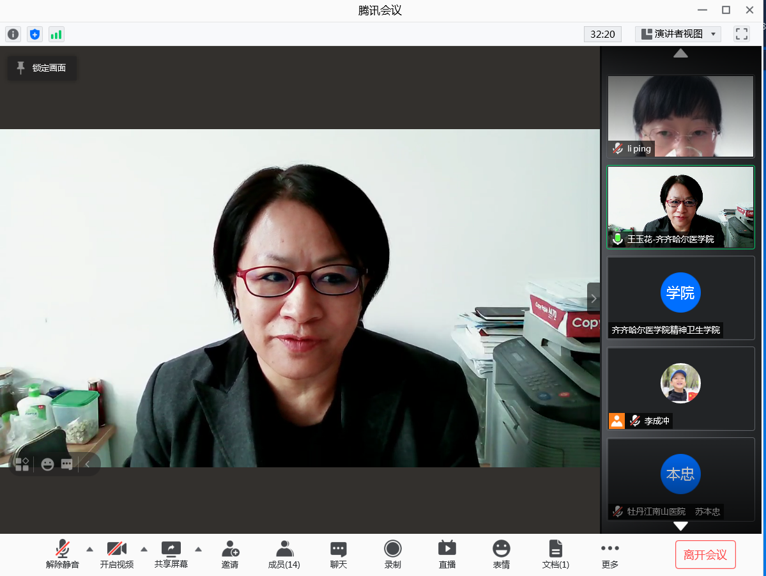Unmute microphone via 解除静音
Image resolution: width=766 pixels, height=576 pixels.
pos(63,554)
